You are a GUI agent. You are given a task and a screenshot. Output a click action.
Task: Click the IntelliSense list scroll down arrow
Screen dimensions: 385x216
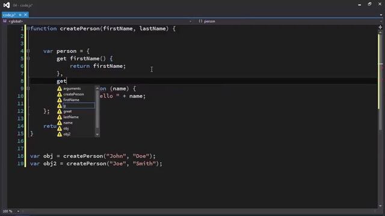[x=97, y=134]
